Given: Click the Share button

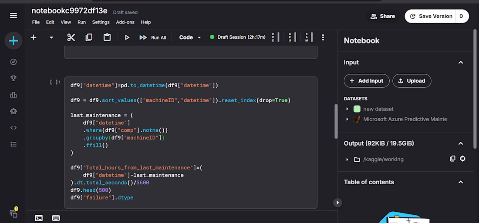Looking at the screenshot, I should (x=383, y=16).
